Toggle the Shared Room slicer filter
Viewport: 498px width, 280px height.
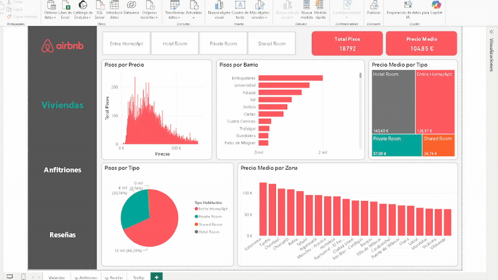point(271,44)
